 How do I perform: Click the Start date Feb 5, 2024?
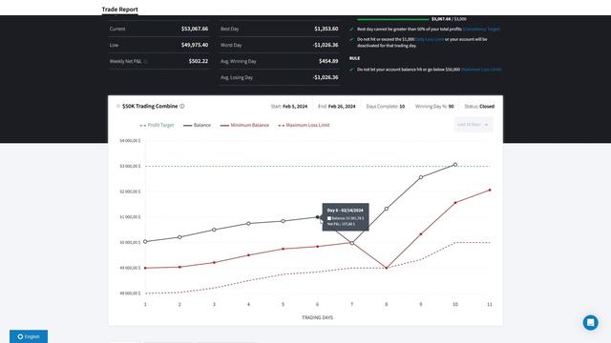click(x=295, y=106)
